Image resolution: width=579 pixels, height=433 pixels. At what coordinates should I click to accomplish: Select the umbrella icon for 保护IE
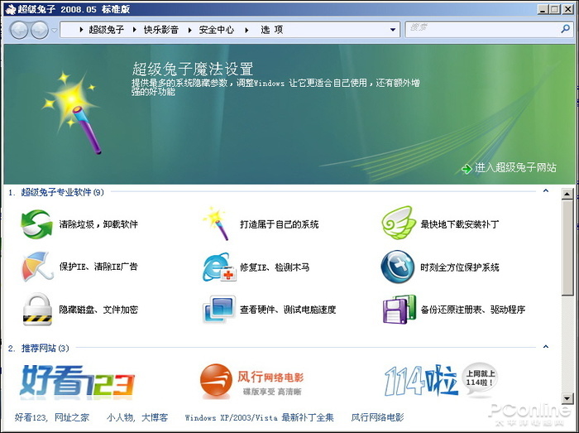click(36, 267)
